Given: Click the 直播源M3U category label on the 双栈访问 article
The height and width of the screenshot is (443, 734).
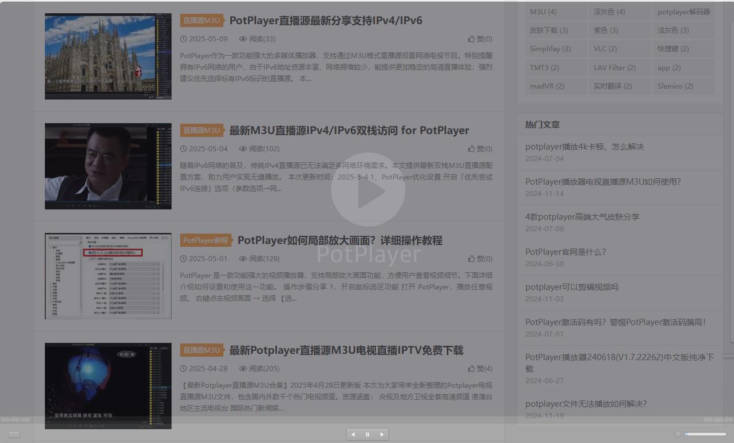Looking at the screenshot, I should [x=201, y=131].
